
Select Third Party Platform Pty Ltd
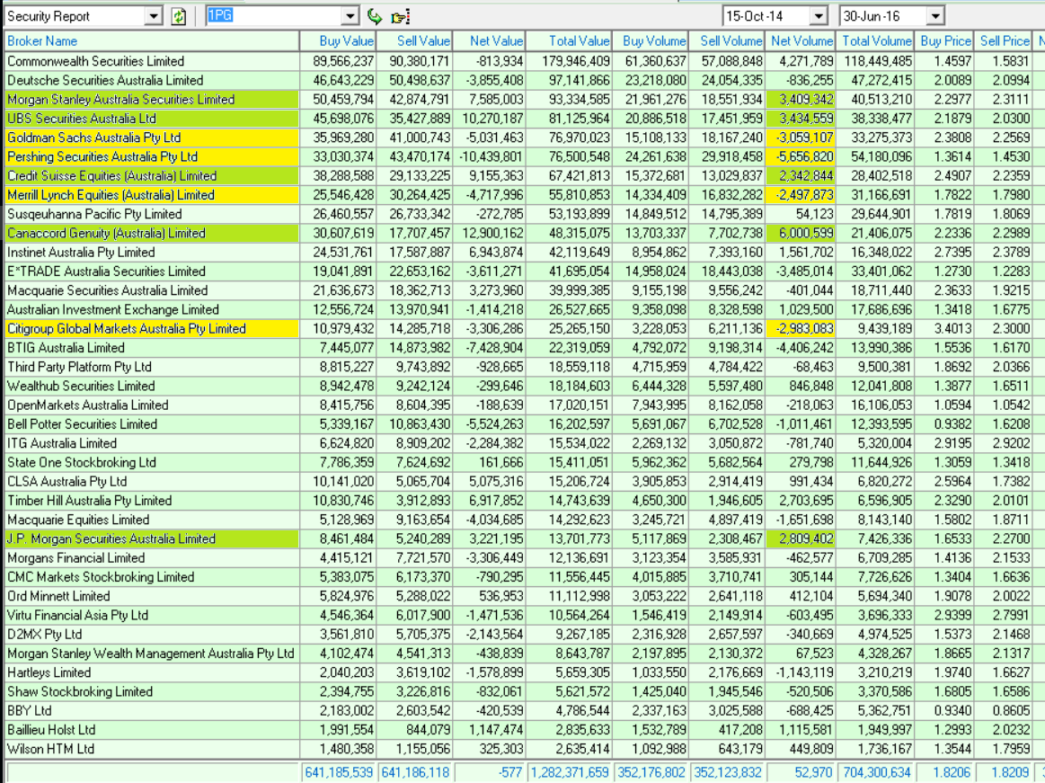tap(151, 367)
